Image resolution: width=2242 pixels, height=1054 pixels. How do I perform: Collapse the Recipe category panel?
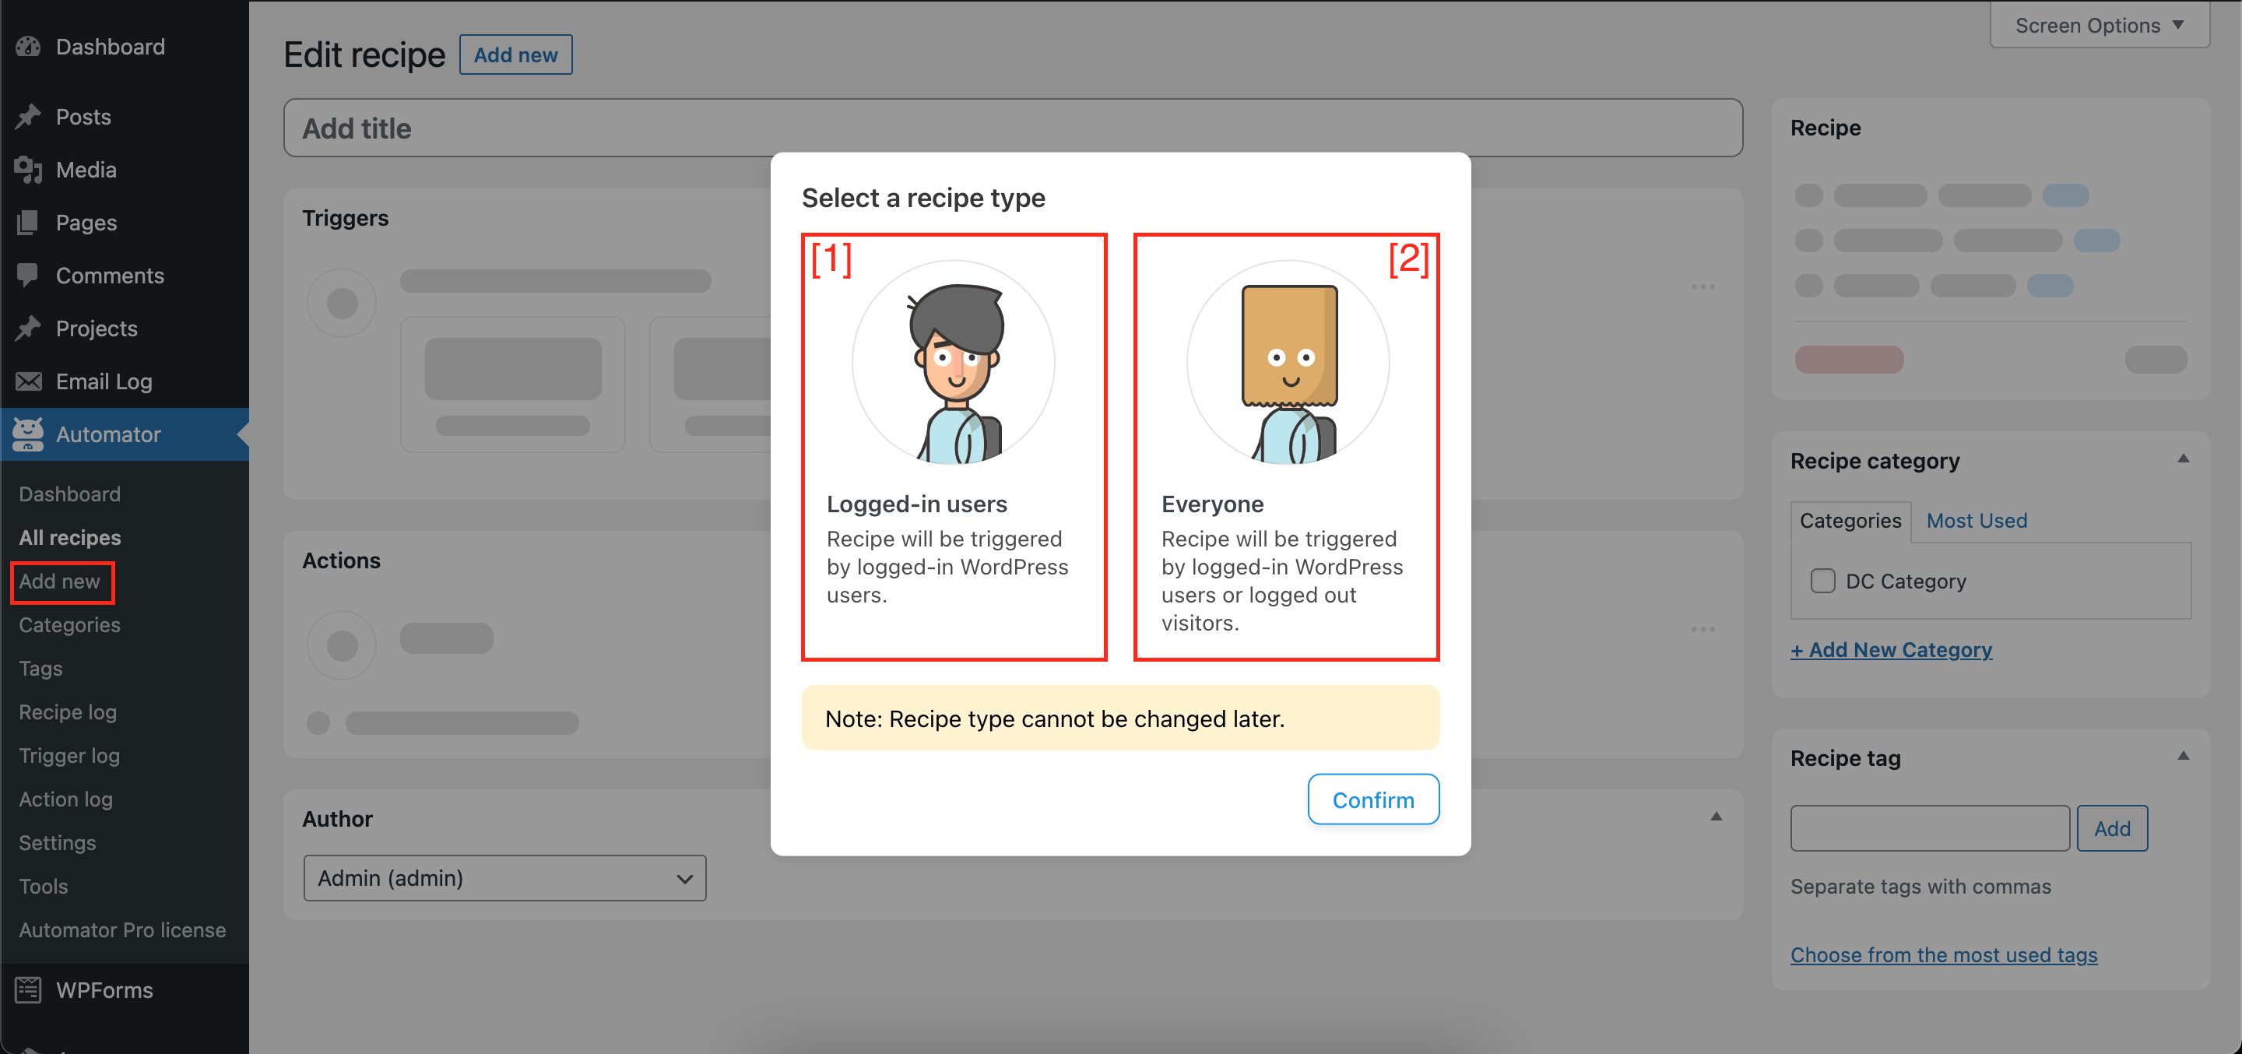(x=2183, y=459)
